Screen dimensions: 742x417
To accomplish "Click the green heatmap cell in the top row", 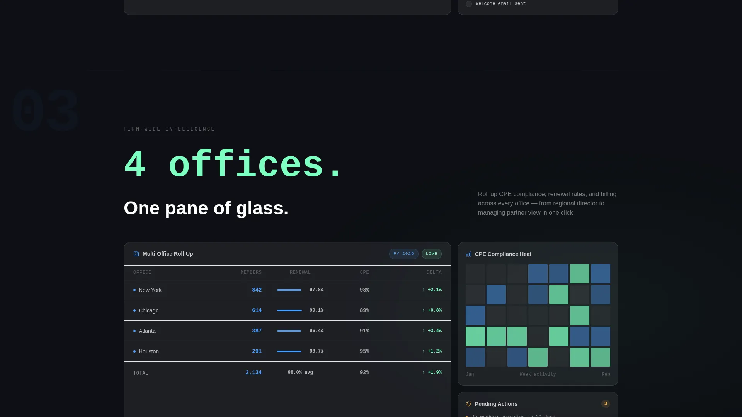I will pos(580,274).
